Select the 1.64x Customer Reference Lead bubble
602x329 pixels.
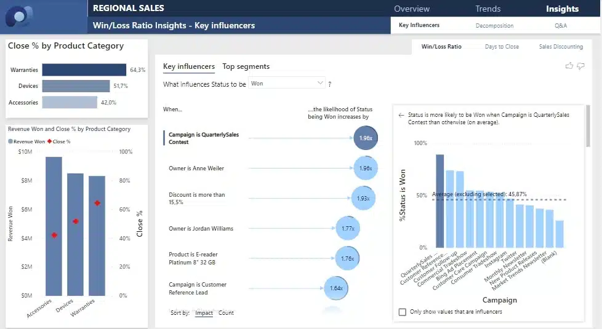336,288
